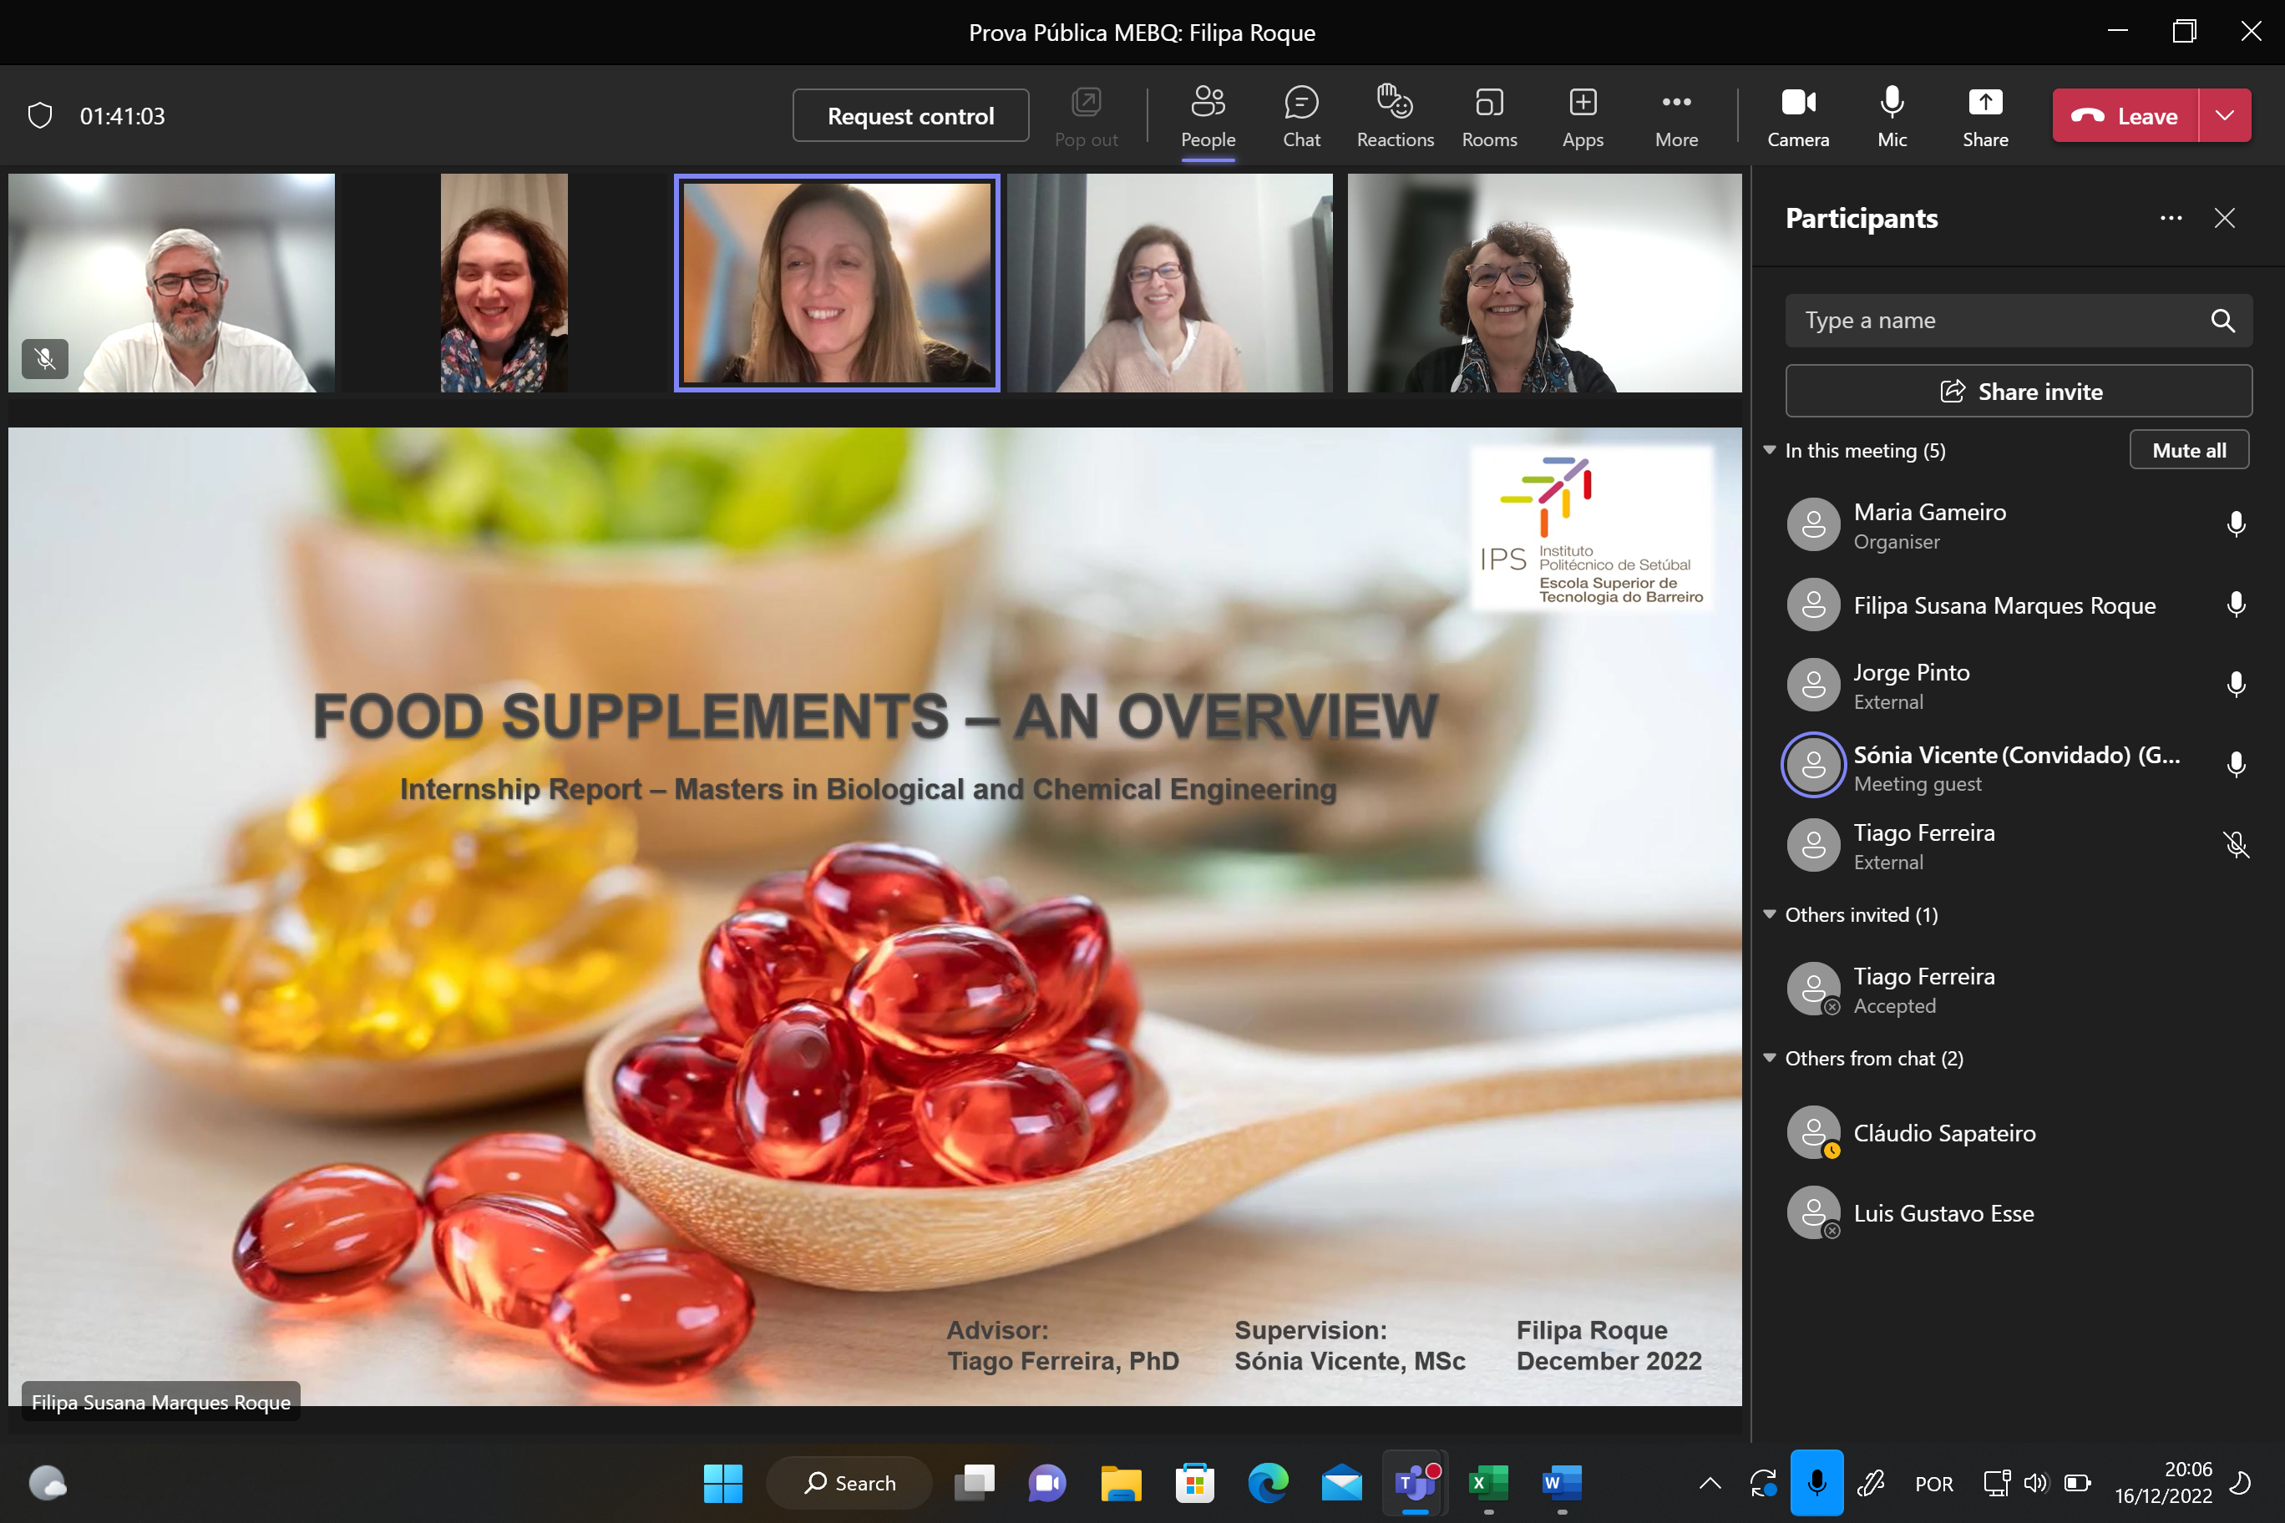
Task: Open More actions menu
Action: pos(1676,115)
